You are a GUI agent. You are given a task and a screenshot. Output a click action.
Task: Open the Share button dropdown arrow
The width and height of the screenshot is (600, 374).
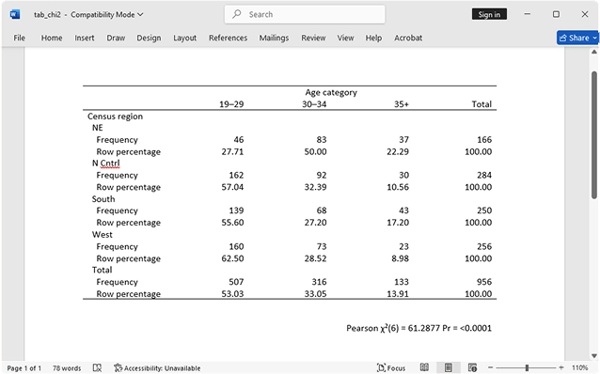[x=594, y=38]
